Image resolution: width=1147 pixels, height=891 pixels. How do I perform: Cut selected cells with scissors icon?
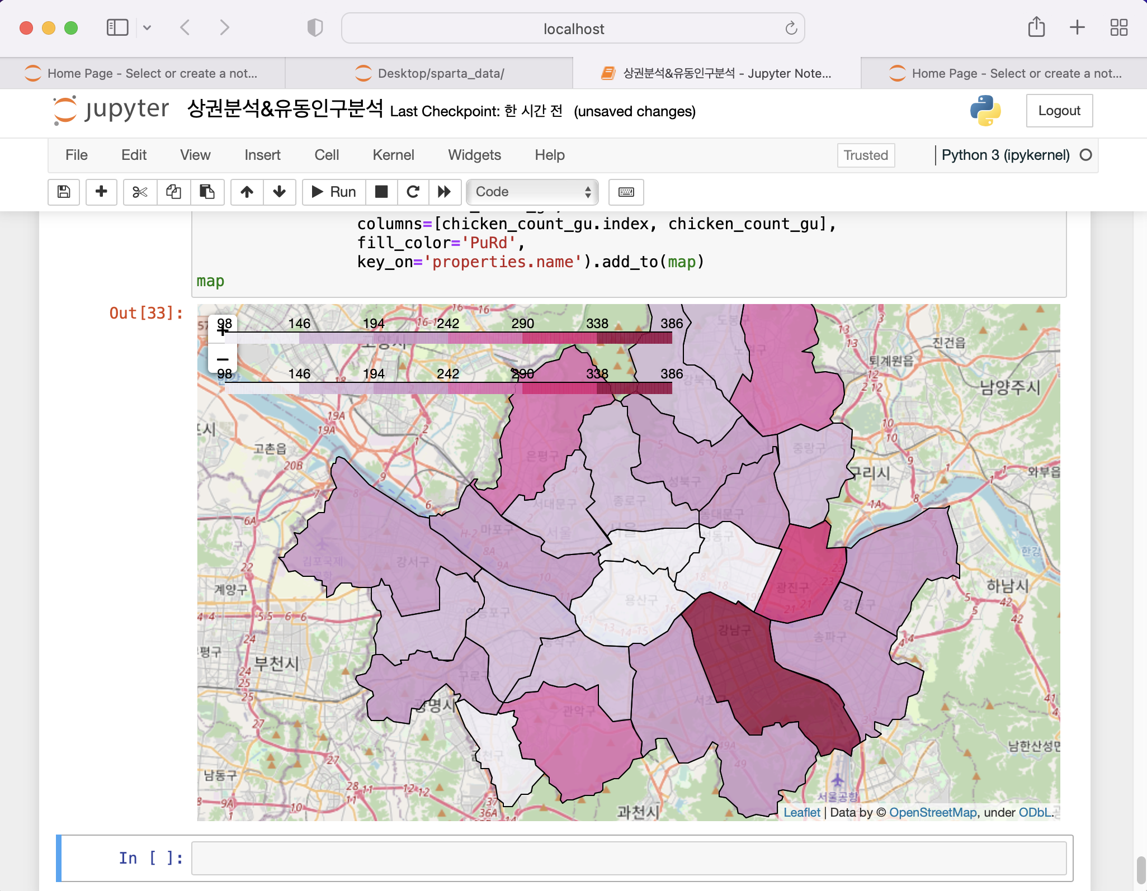pos(140,192)
